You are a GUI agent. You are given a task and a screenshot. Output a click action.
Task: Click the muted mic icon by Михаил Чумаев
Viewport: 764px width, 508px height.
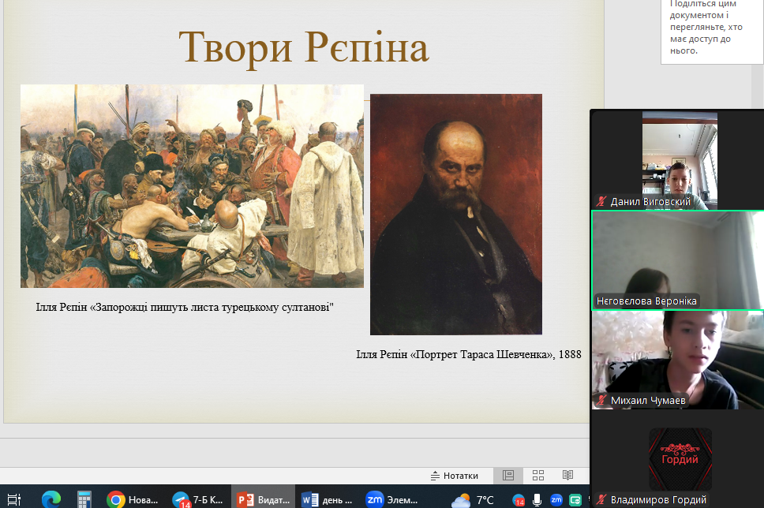(601, 401)
